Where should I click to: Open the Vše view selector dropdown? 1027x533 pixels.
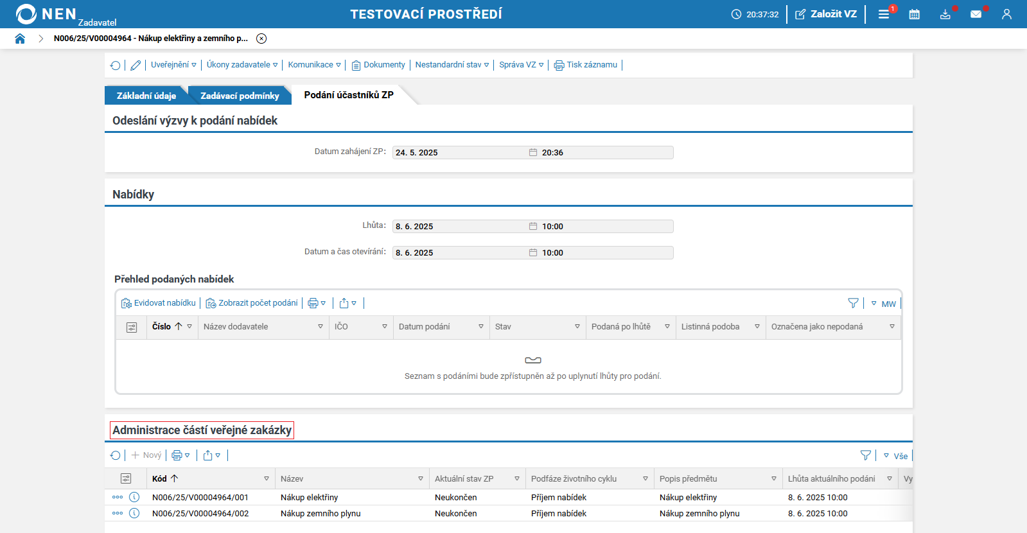pos(896,456)
